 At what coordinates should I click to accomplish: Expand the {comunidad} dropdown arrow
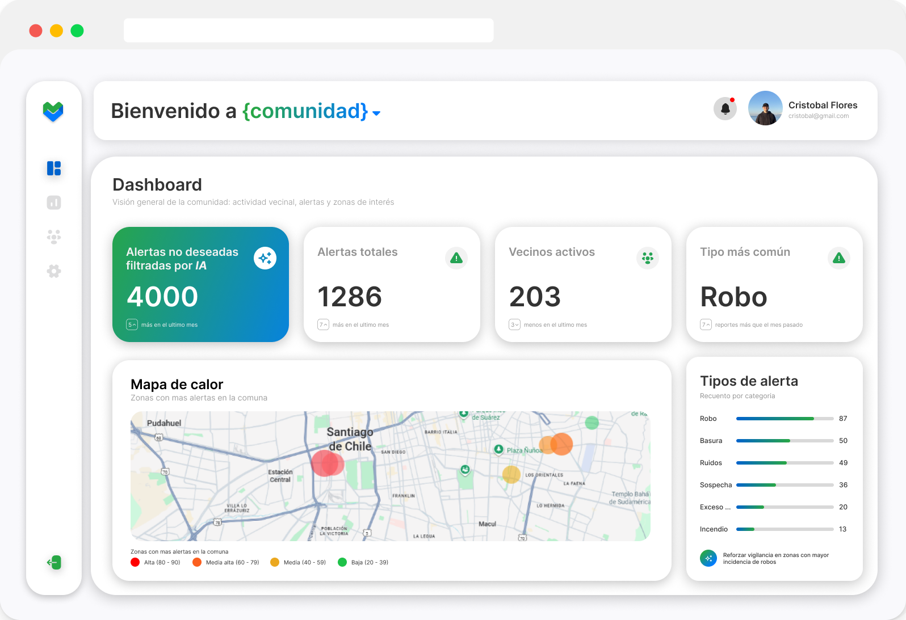pyautogui.click(x=376, y=113)
